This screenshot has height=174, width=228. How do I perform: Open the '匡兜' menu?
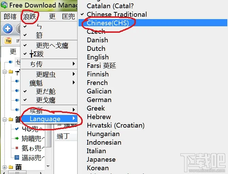point(68,16)
